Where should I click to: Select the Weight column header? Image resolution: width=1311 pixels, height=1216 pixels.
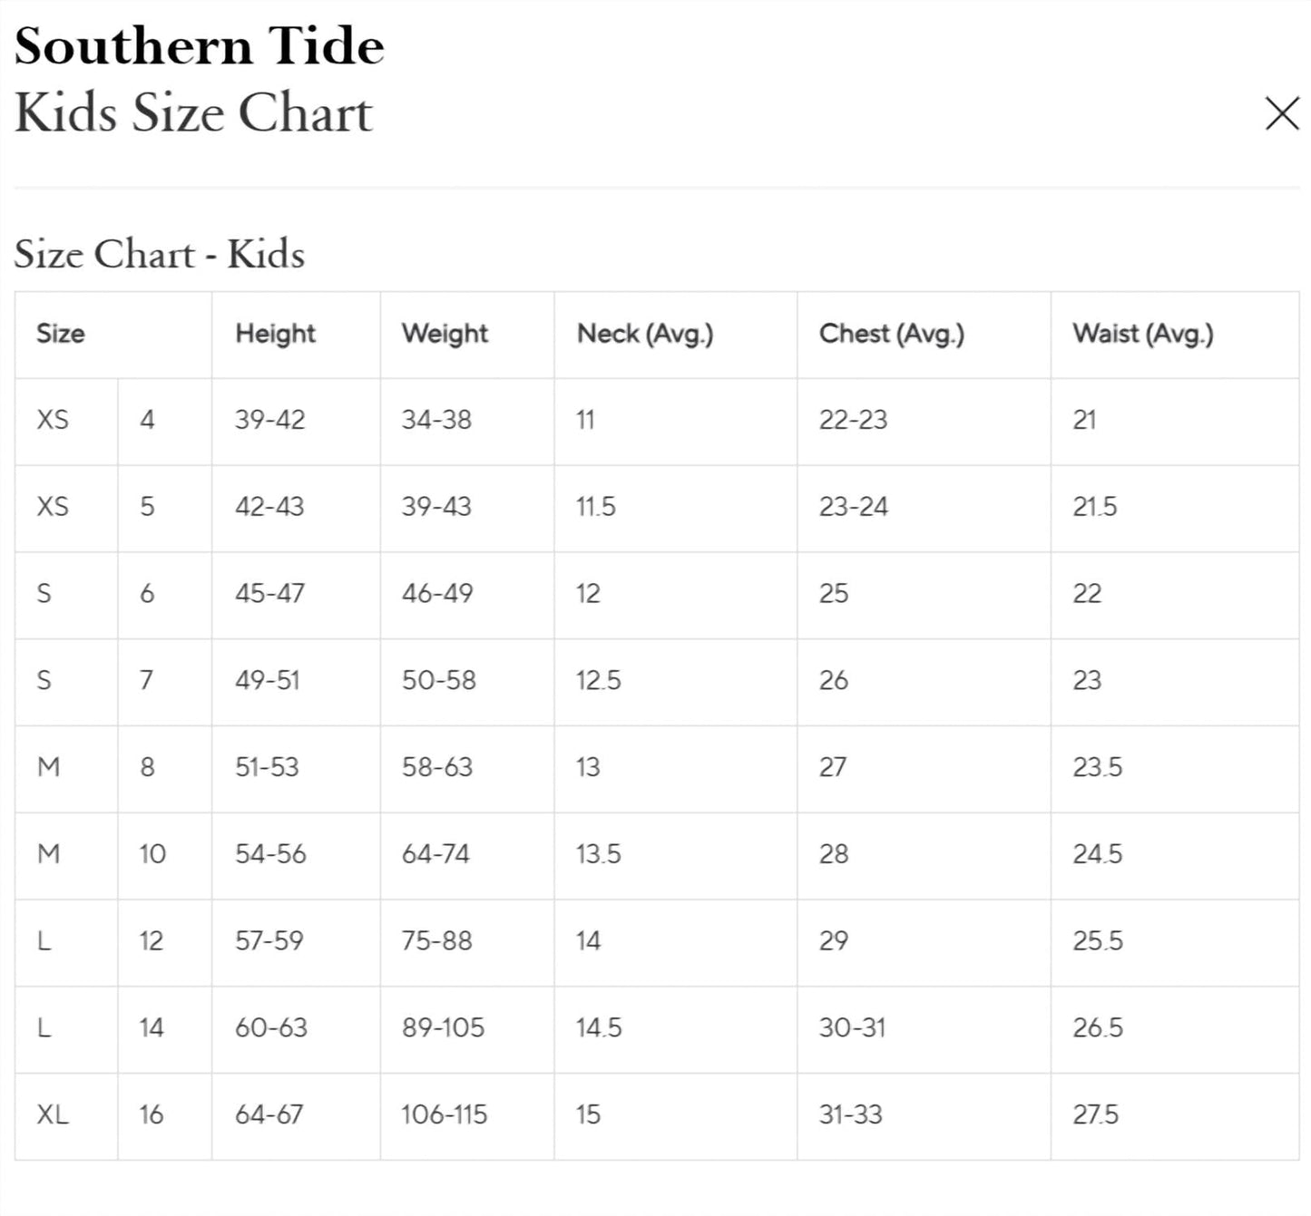click(444, 334)
